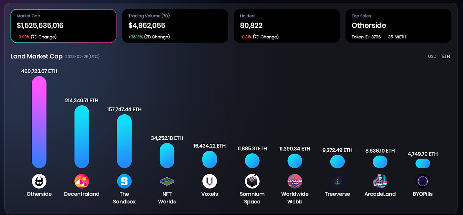This screenshot has height=215, width=463.
Task: Click The Sandbox name label
Action: point(124,198)
